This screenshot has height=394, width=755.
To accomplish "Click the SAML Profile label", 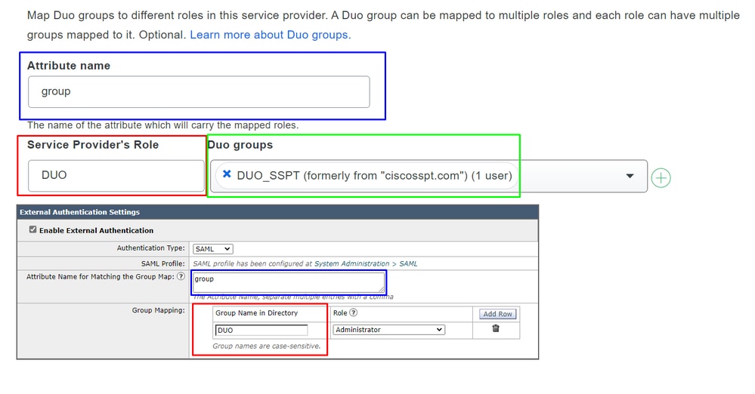I will coord(162,263).
